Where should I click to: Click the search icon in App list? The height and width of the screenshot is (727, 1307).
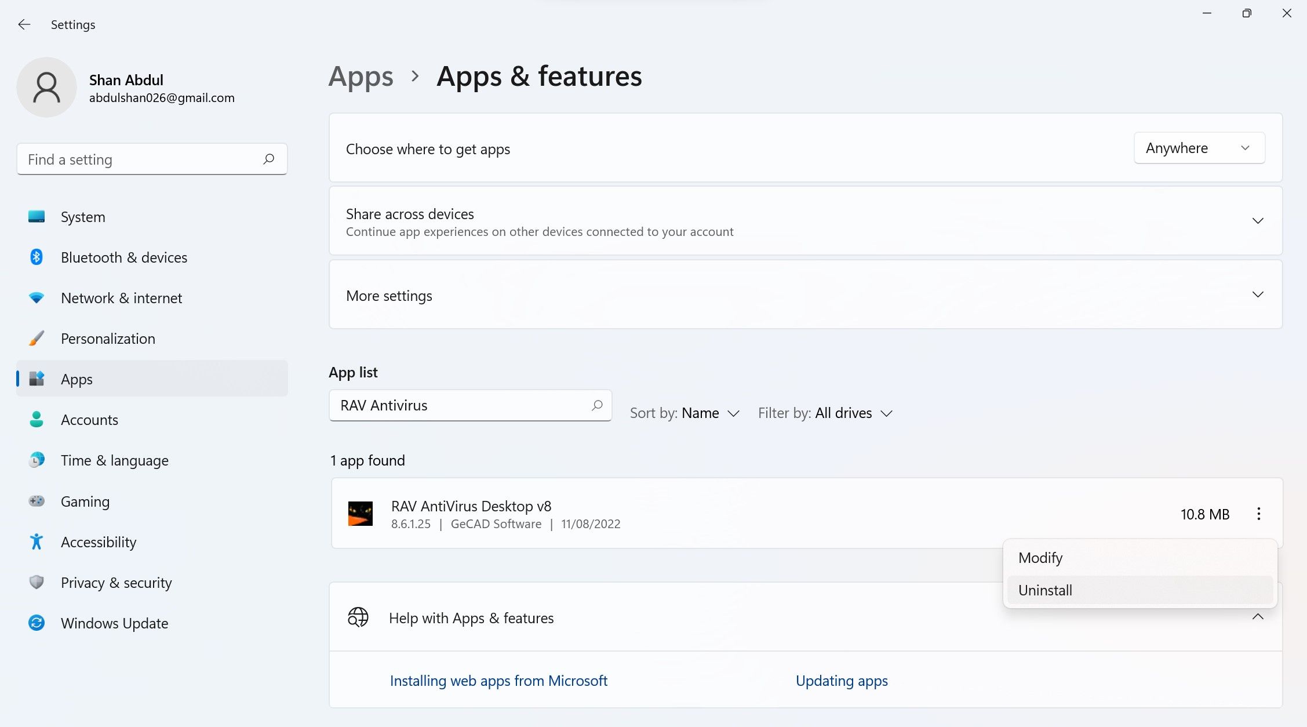(596, 405)
